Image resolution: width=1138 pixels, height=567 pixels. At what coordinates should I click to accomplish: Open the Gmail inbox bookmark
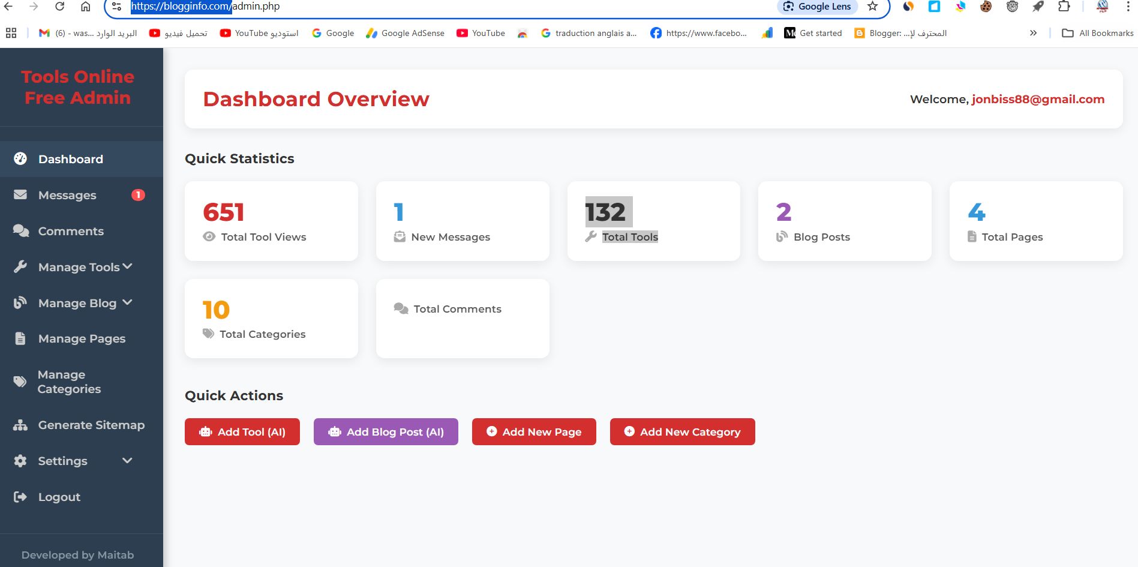88,33
